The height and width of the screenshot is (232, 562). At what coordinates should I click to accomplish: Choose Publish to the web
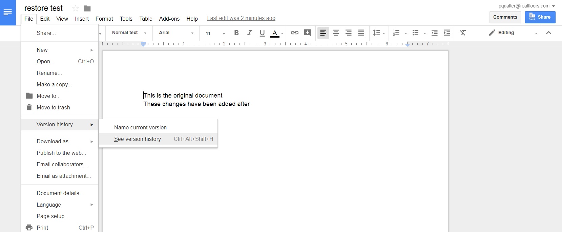[60, 153]
